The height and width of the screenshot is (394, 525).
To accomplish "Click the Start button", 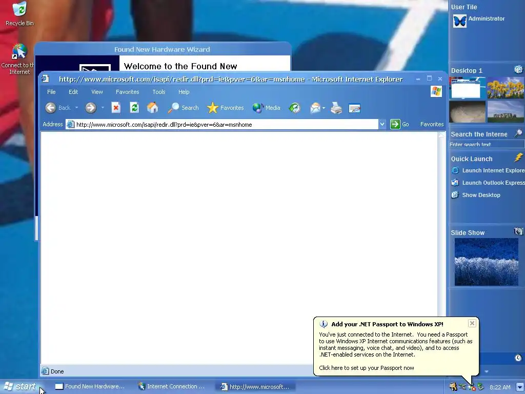I will [x=21, y=387].
